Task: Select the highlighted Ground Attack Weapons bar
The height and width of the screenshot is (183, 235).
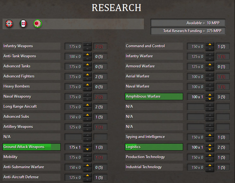Action: [x=32, y=147]
